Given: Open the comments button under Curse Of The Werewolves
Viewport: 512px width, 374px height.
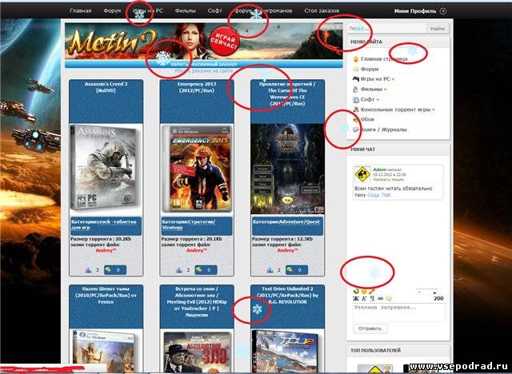Looking at the screenshot, I should click(x=297, y=270).
